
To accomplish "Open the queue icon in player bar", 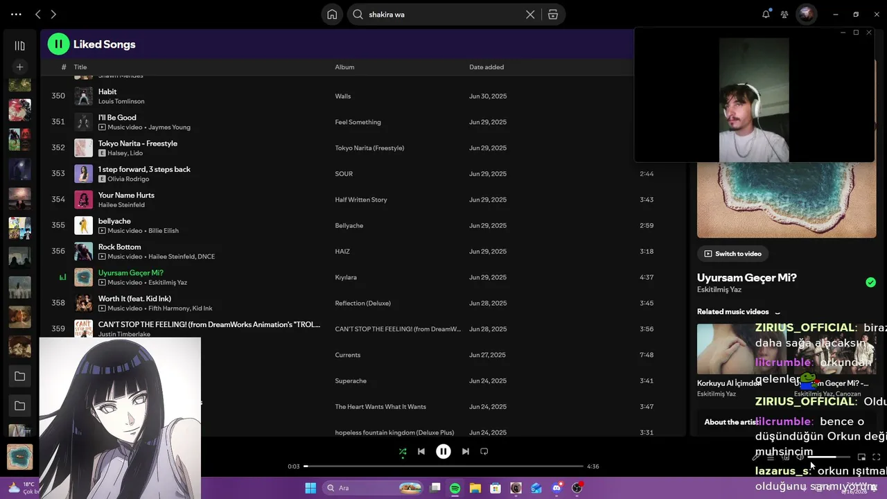I will click(x=771, y=457).
